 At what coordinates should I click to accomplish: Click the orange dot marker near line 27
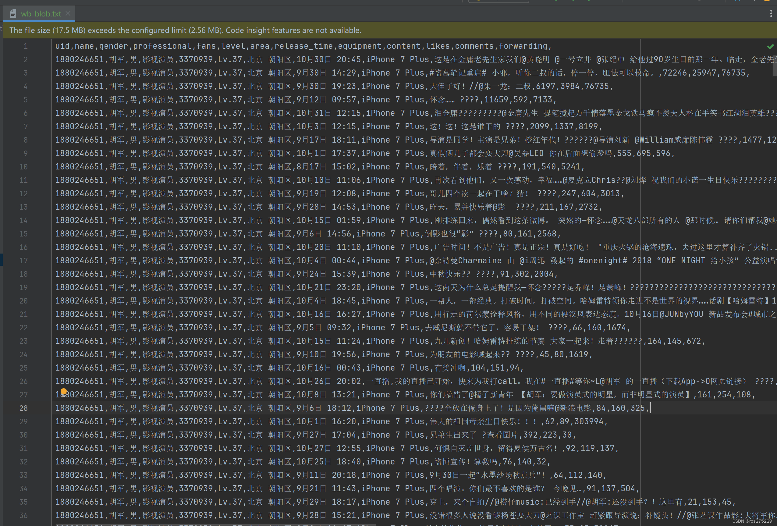[x=64, y=391]
